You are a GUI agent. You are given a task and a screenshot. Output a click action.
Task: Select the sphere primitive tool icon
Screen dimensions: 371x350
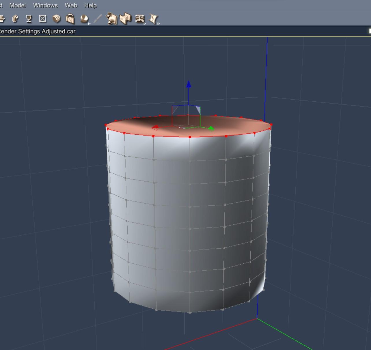point(84,19)
